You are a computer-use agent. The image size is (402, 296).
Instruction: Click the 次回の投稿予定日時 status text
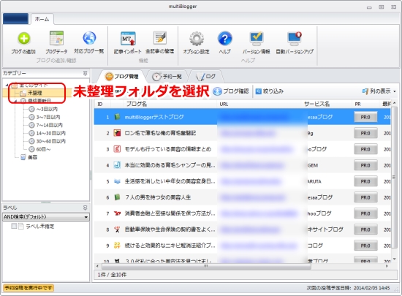348,288
